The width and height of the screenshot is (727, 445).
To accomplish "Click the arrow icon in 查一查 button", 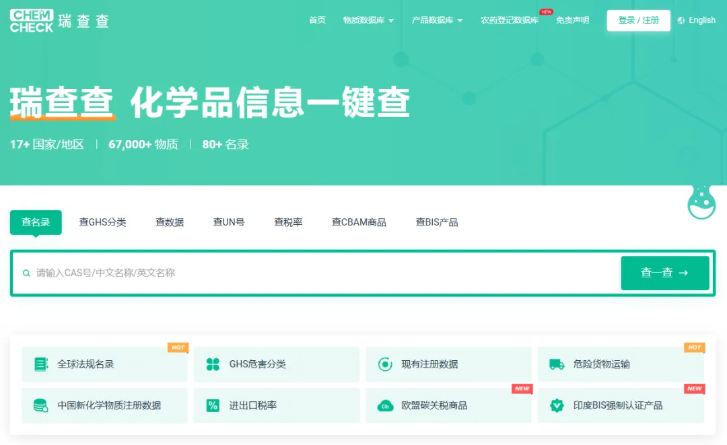I will click(x=683, y=273).
